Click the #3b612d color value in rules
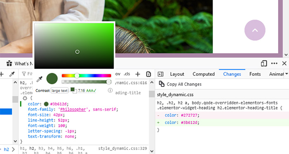This screenshot has width=289, height=154. pyautogui.click(x=59, y=104)
